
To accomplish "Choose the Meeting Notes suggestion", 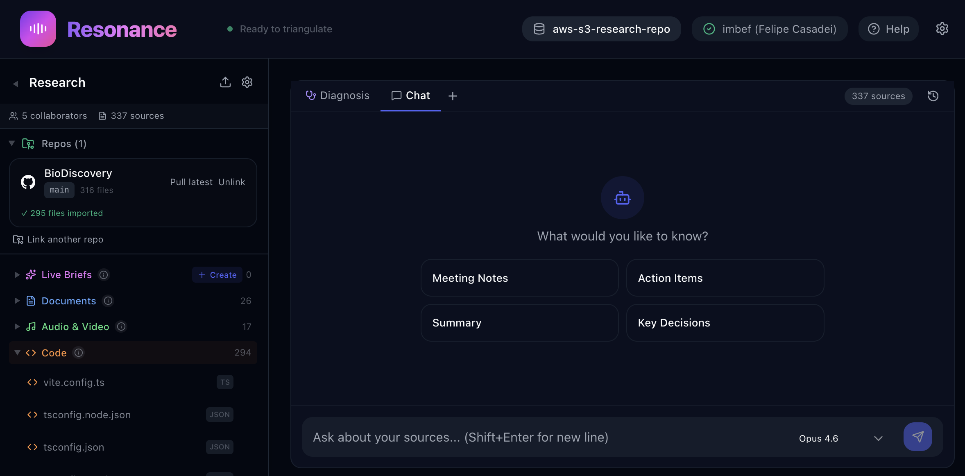I will [x=519, y=278].
